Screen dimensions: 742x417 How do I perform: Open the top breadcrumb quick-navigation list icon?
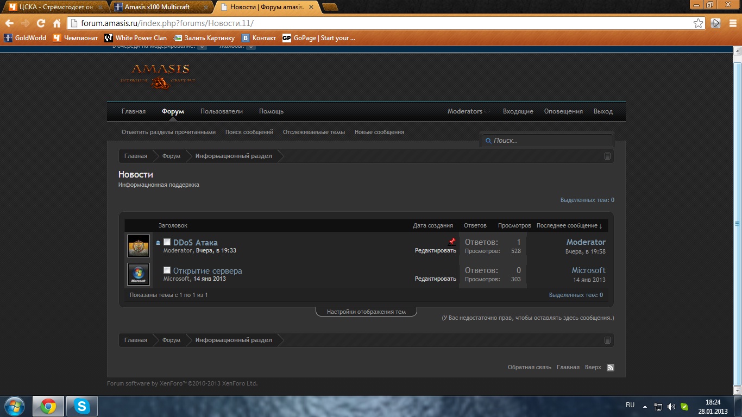tap(607, 156)
